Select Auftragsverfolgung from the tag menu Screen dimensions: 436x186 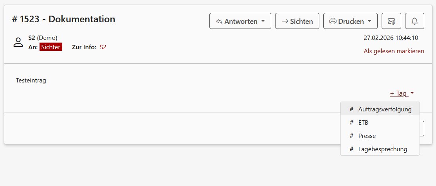click(x=385, y=109)
